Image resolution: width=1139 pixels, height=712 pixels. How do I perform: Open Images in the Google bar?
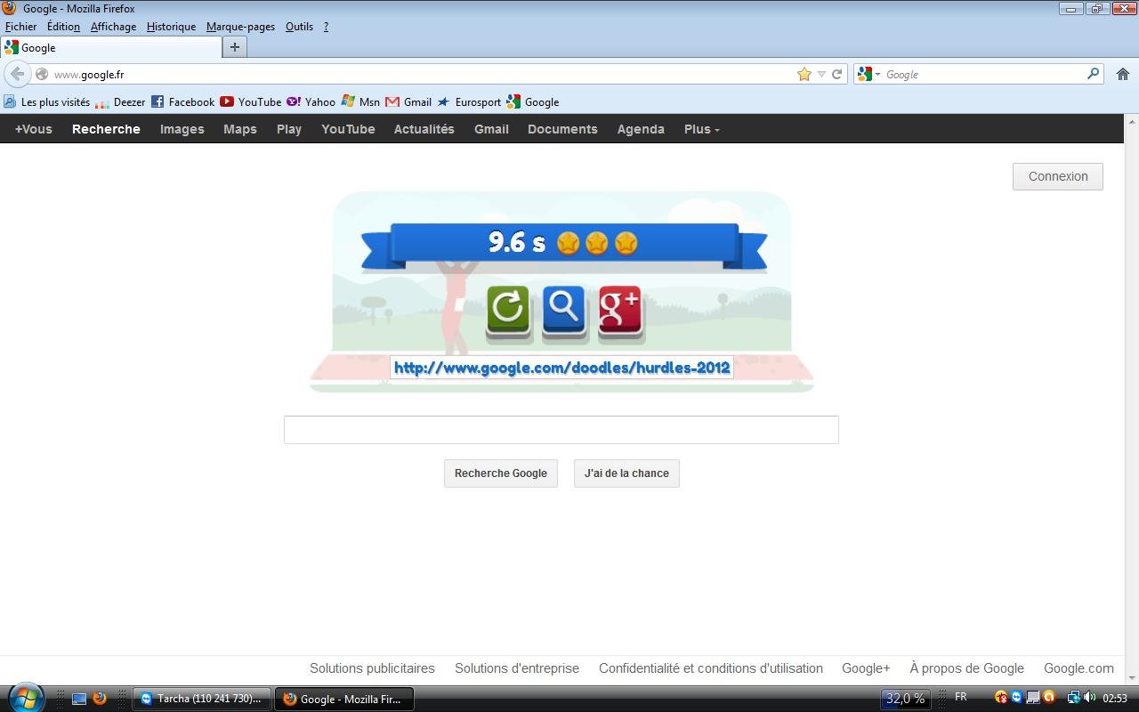pos(182,129)
